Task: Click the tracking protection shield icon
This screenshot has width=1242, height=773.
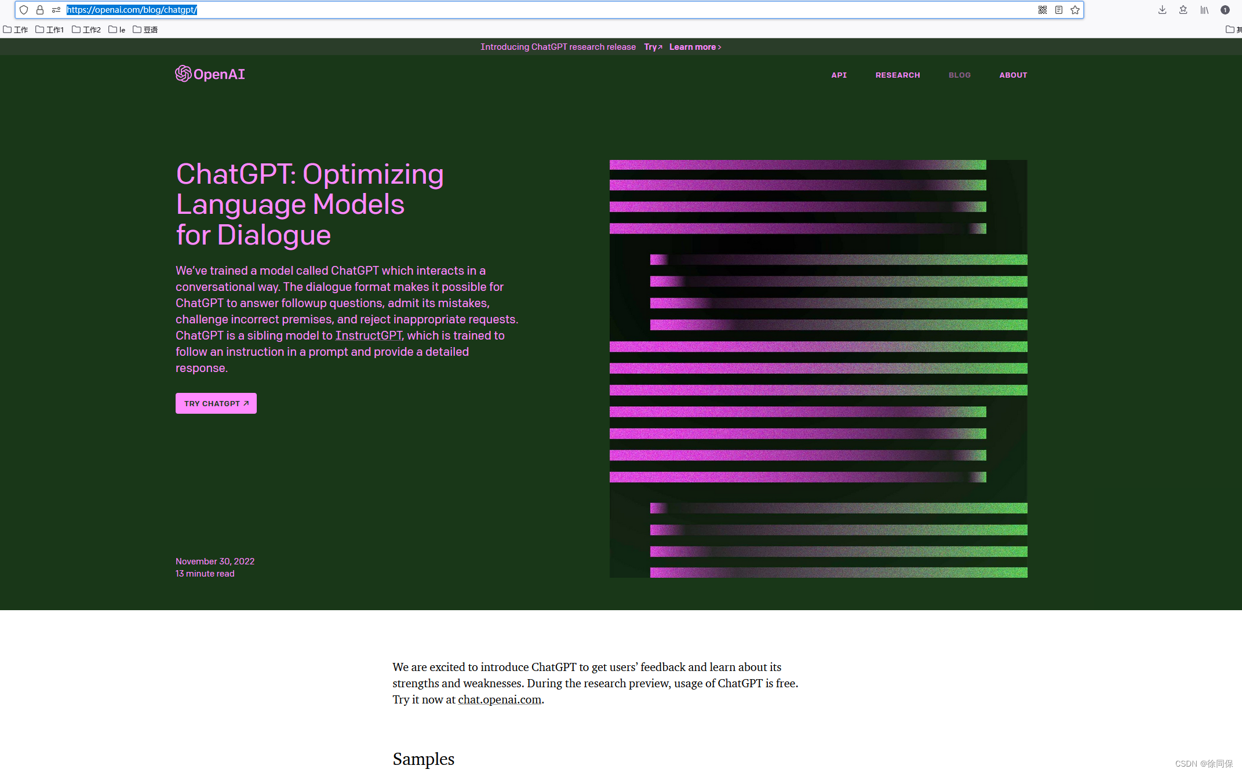Action: point(24,10)
